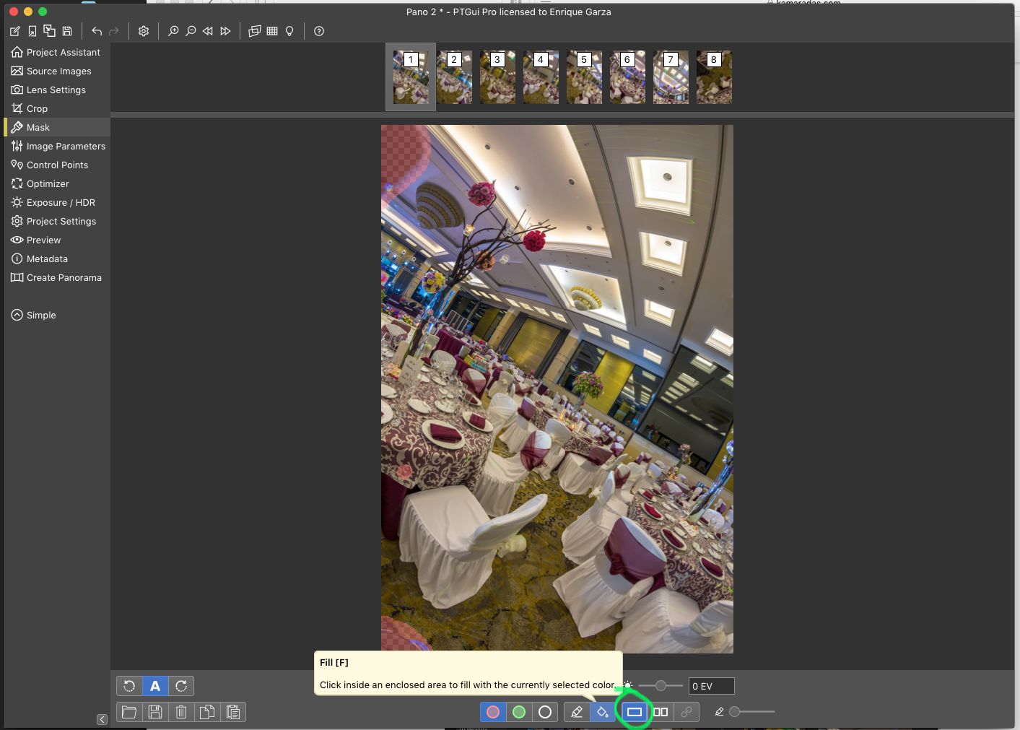Click the undo arrow in toolbar
This screenshot has height=730, width=1020.
97,31
